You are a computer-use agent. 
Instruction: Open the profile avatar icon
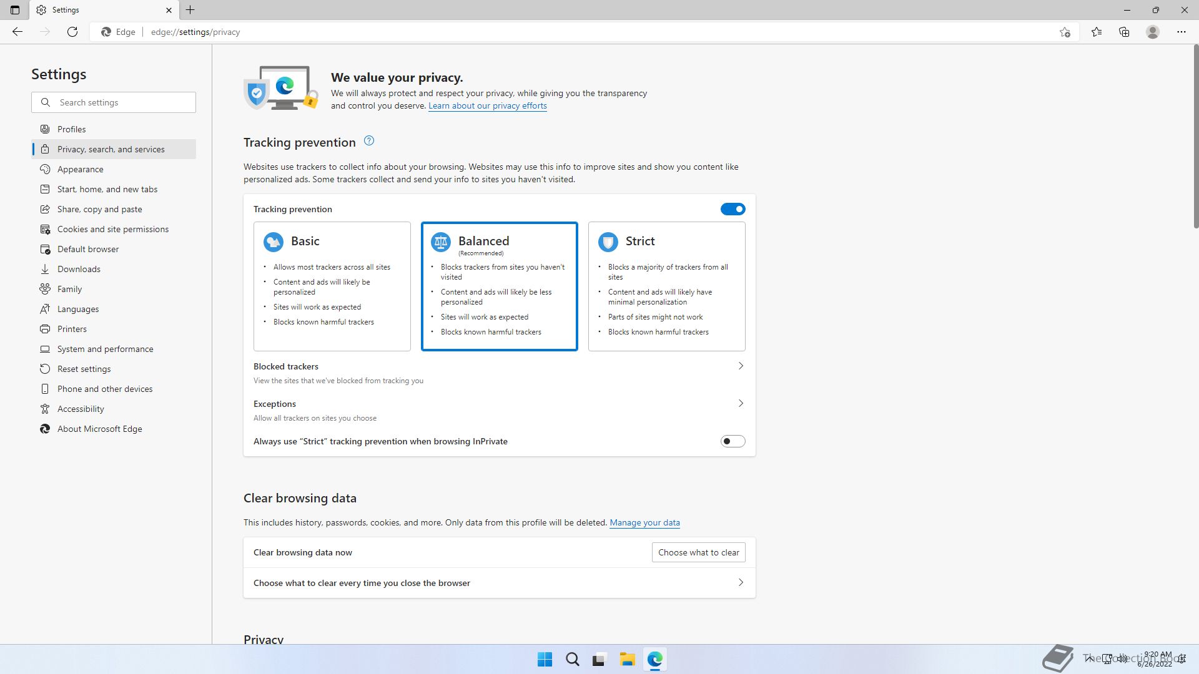(1153, 32)
